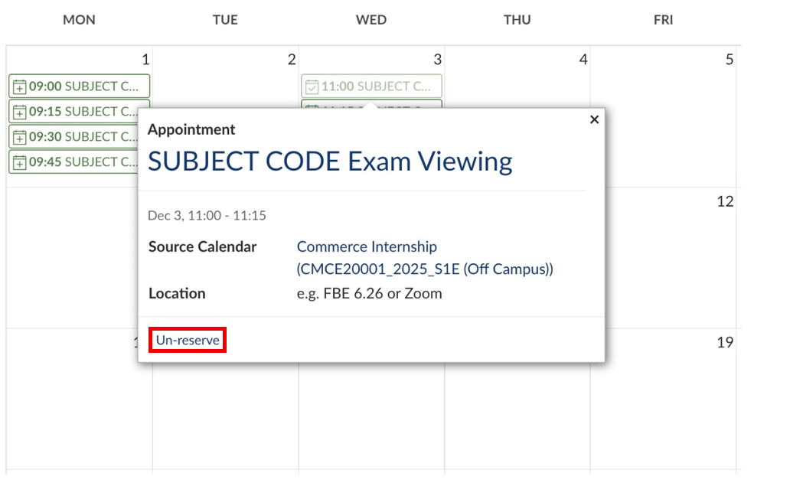Click the MON column header
This screenshot has height=486, width=790.
(79, 20)
